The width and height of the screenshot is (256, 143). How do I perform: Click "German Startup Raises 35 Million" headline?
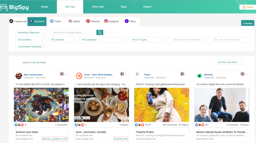(x=222, y=132)
